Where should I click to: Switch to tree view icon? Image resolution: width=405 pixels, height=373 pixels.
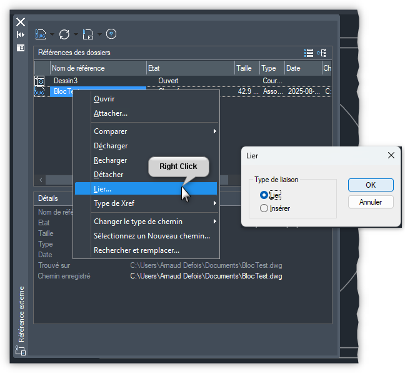click(x=322, y=53)
